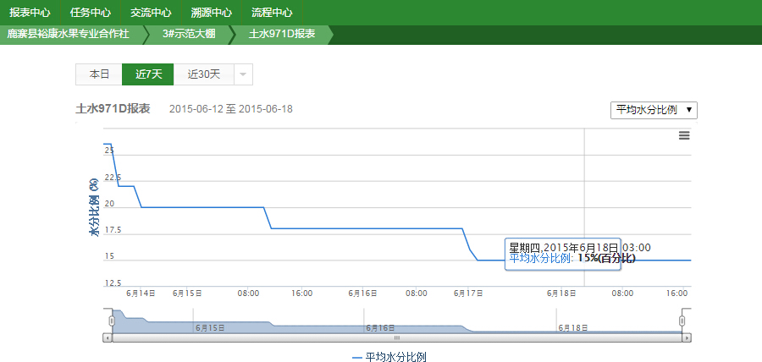
Task: Click the navigator scrollbar right arrow
Action: pyautogui.click(x=687, y=337)
